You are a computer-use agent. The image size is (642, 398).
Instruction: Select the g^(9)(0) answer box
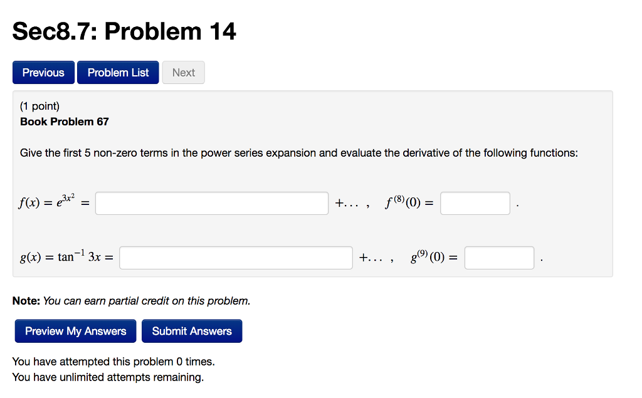pos(499,257)
